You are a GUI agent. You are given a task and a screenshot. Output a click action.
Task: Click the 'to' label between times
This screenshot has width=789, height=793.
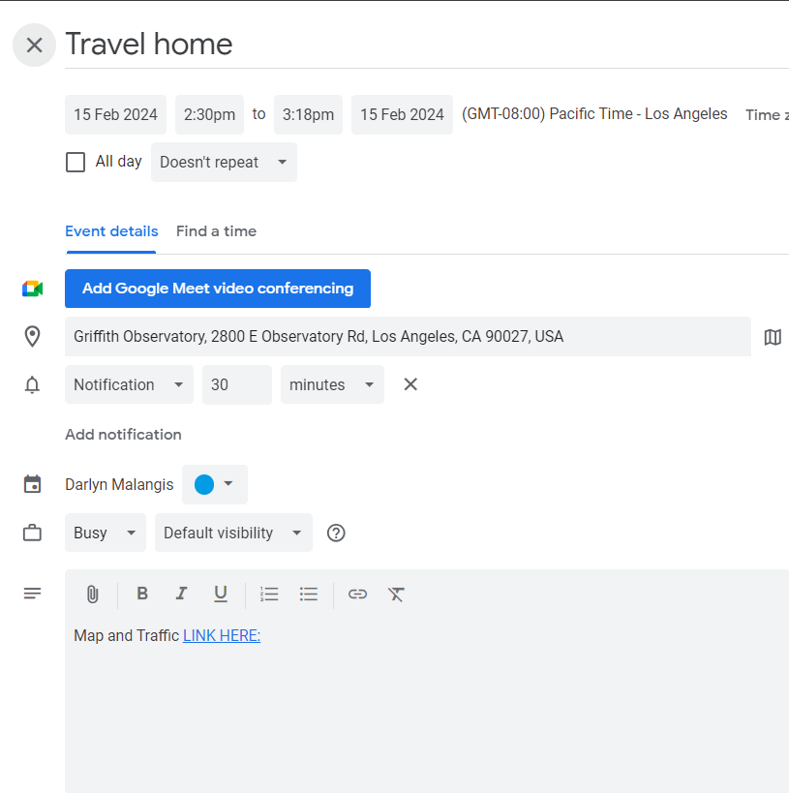(258, 114)
